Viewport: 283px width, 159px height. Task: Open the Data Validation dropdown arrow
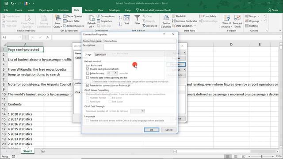[x=195, y=26]
